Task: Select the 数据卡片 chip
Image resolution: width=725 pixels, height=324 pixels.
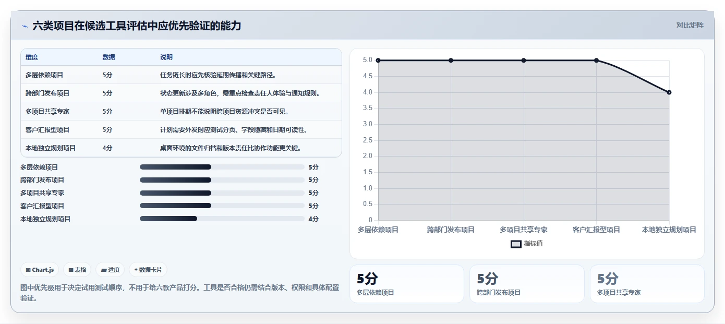Action: [148, 270]
